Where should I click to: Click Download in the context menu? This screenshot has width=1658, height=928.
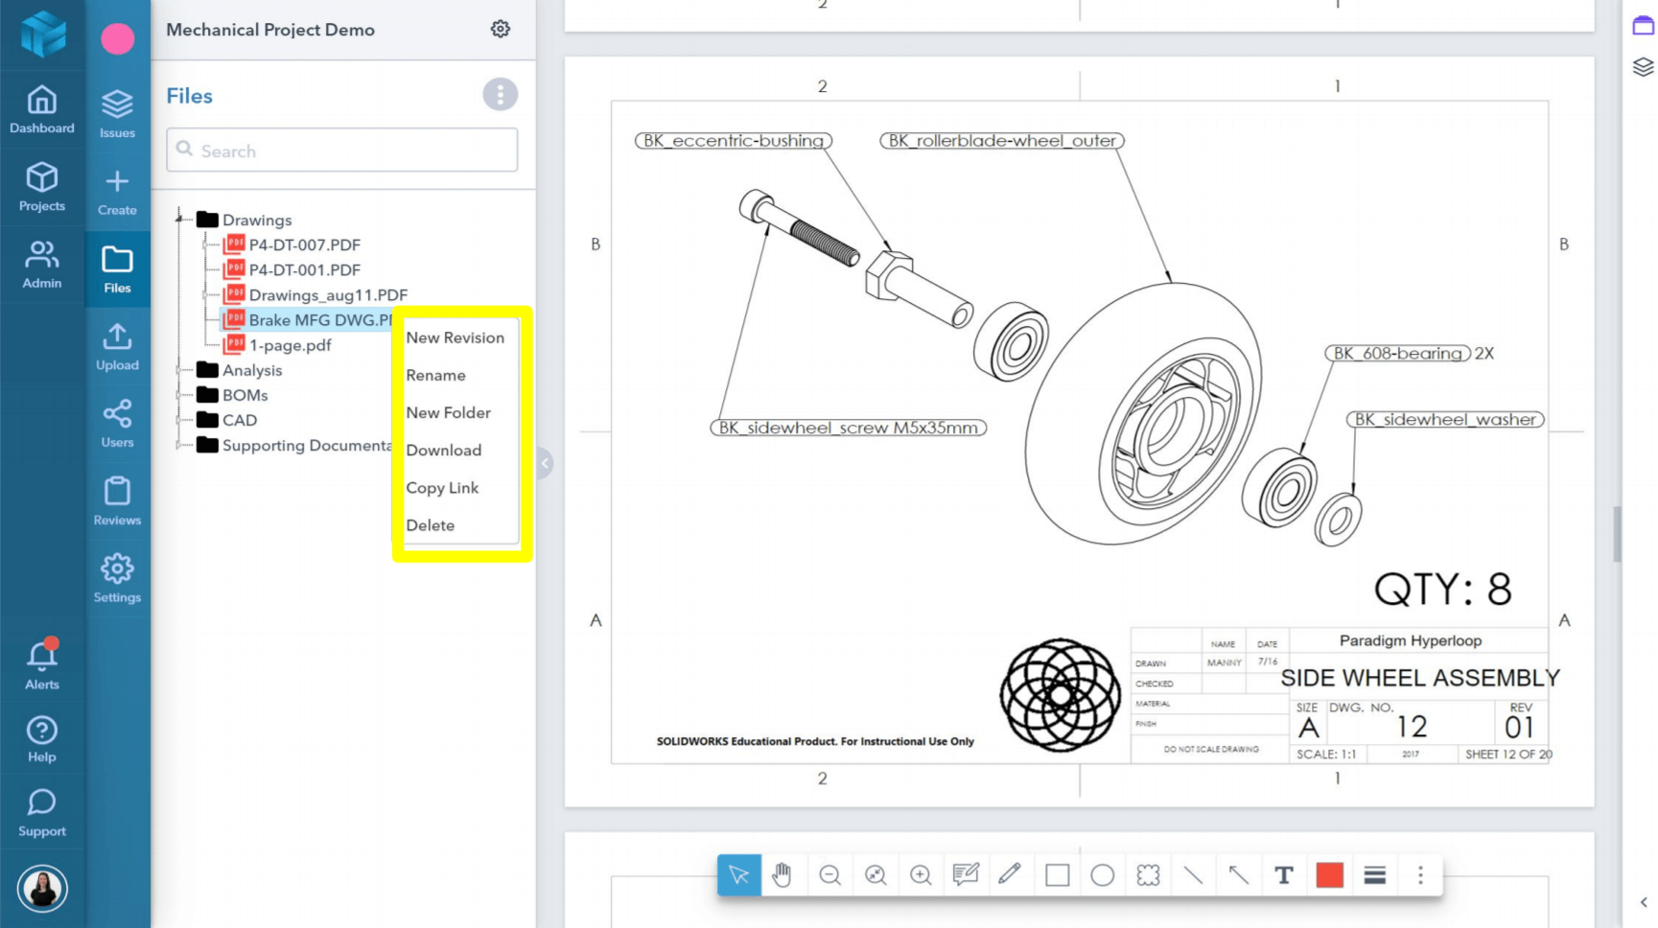(x=443, y=451)
